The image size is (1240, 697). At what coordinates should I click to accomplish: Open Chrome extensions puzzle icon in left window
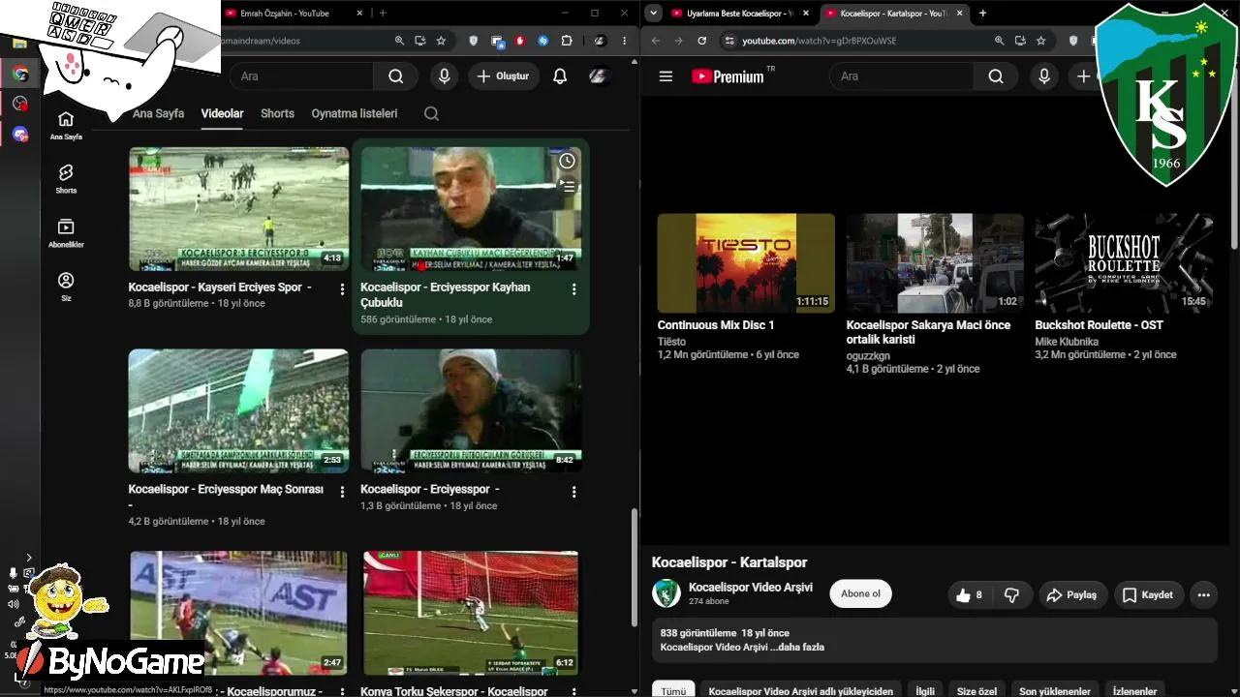point(567,41)
